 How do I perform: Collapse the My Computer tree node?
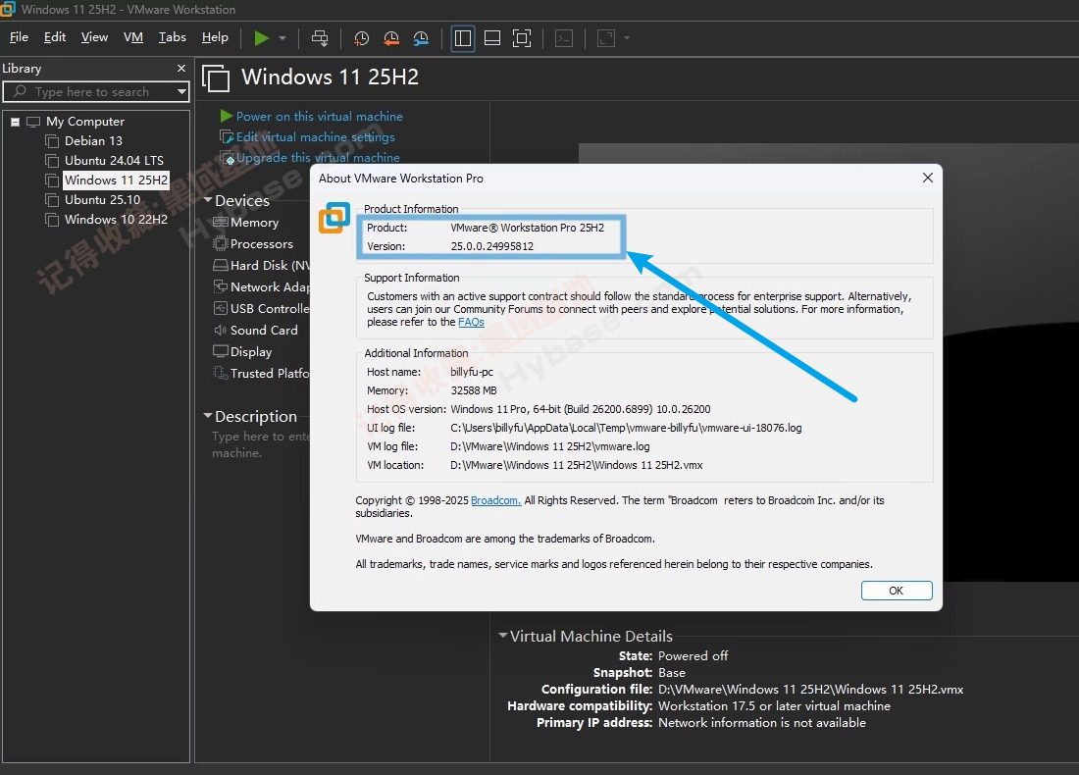click(16, 122)
